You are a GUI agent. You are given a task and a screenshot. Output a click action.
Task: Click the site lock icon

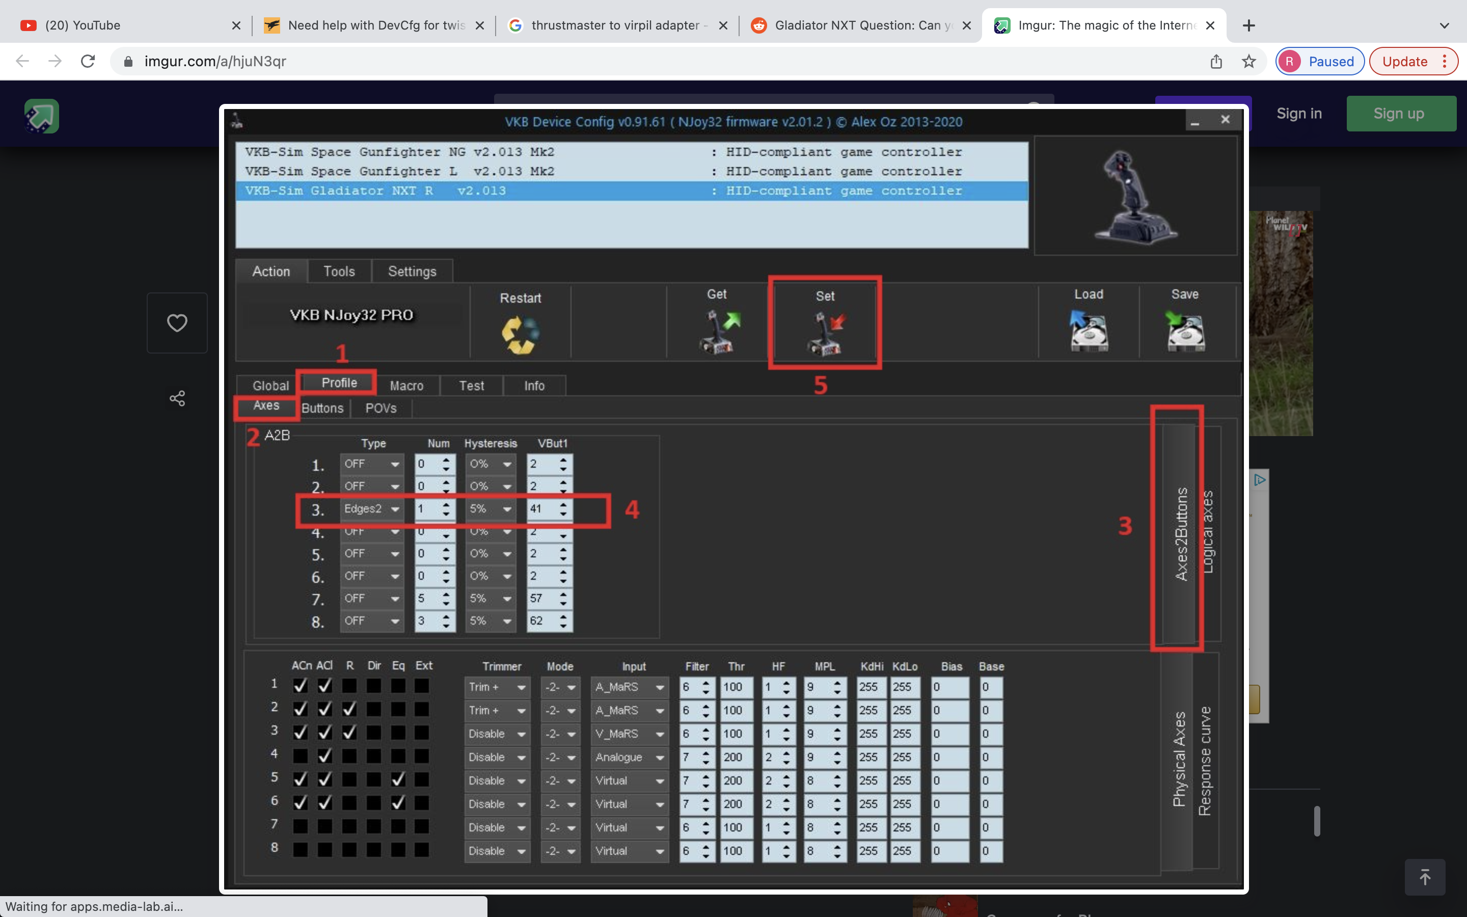[128, 61]
